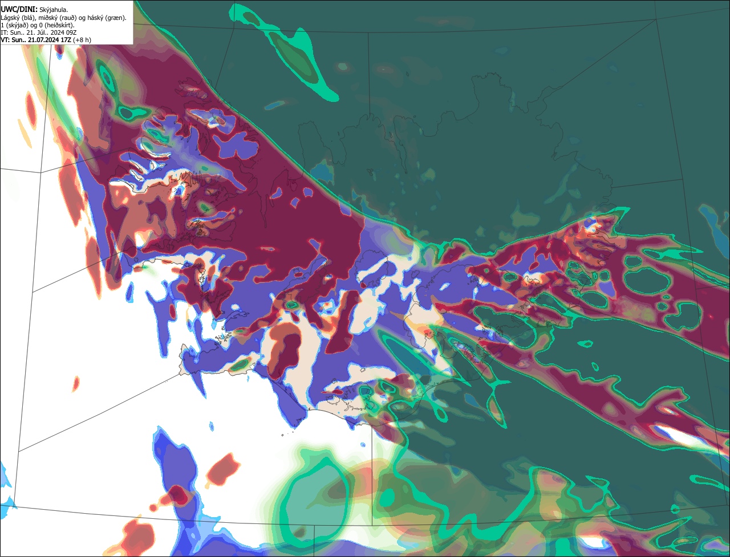Click the '1 (skýjað)' legend text

[14, 26]
